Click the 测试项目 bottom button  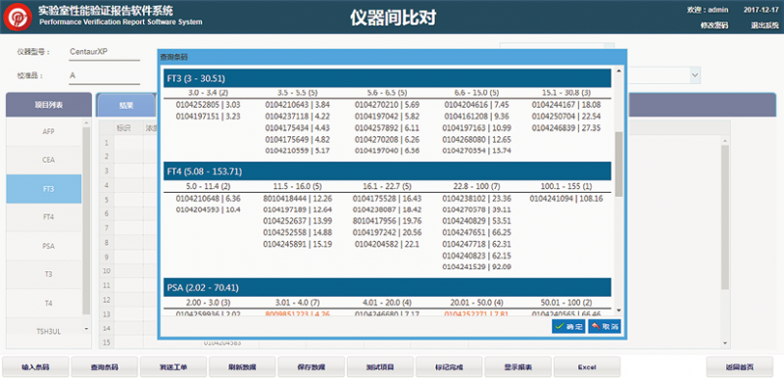coord(380,367)
